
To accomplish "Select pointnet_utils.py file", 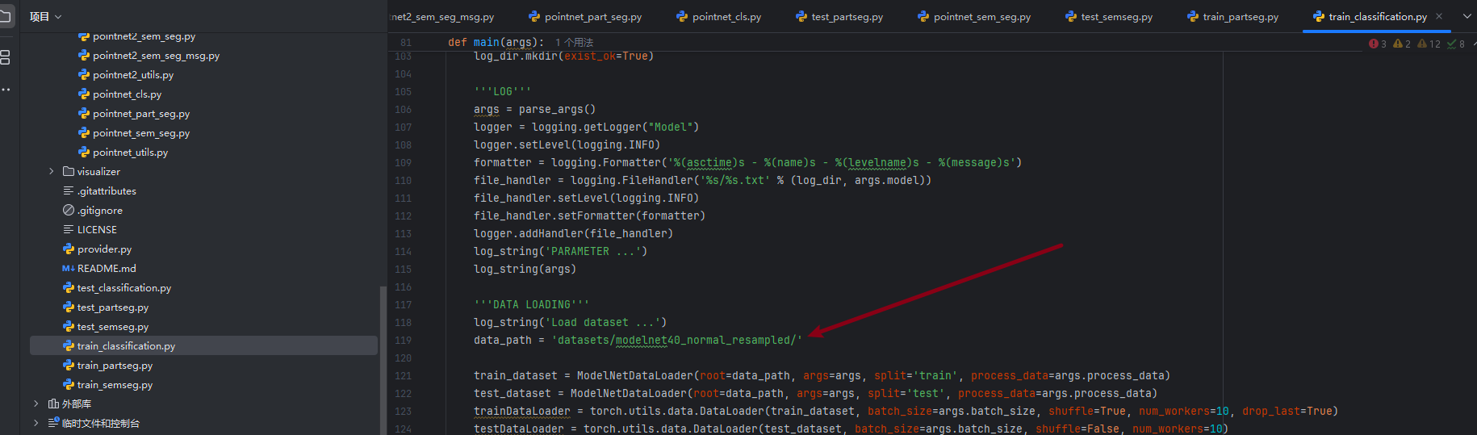I will click(130, 153).
